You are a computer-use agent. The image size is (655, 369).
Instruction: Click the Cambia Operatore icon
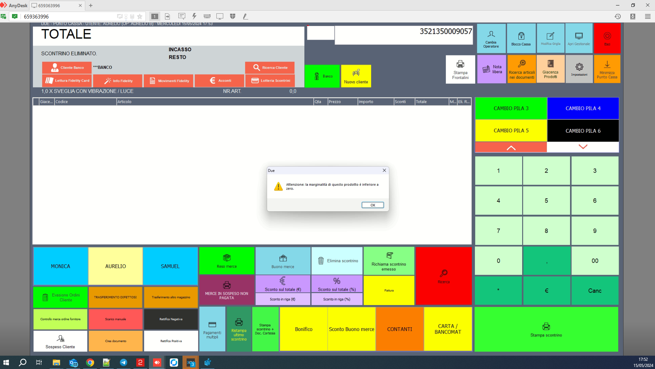click(x=491, y=35)
